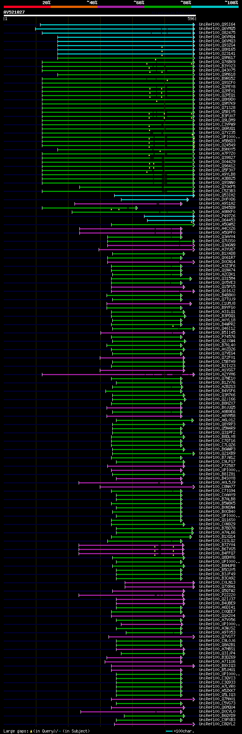Select the UniRef100_Q53IH2 label

217,195
